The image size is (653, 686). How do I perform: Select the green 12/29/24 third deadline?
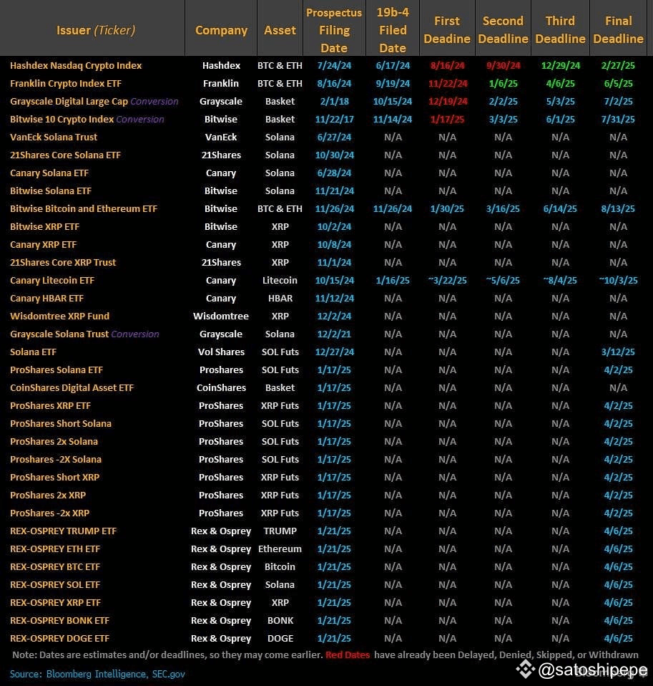coord(560,65)
